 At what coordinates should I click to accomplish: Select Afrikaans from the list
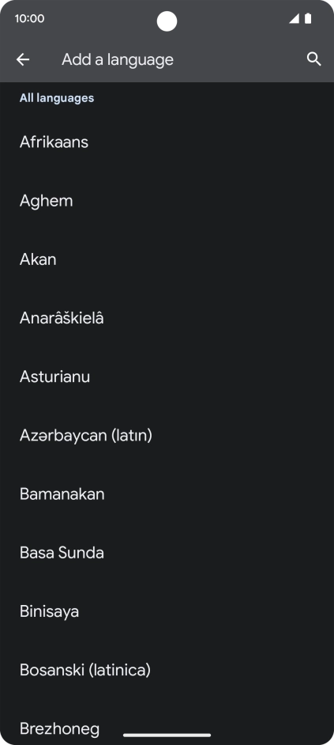[167, 142]
